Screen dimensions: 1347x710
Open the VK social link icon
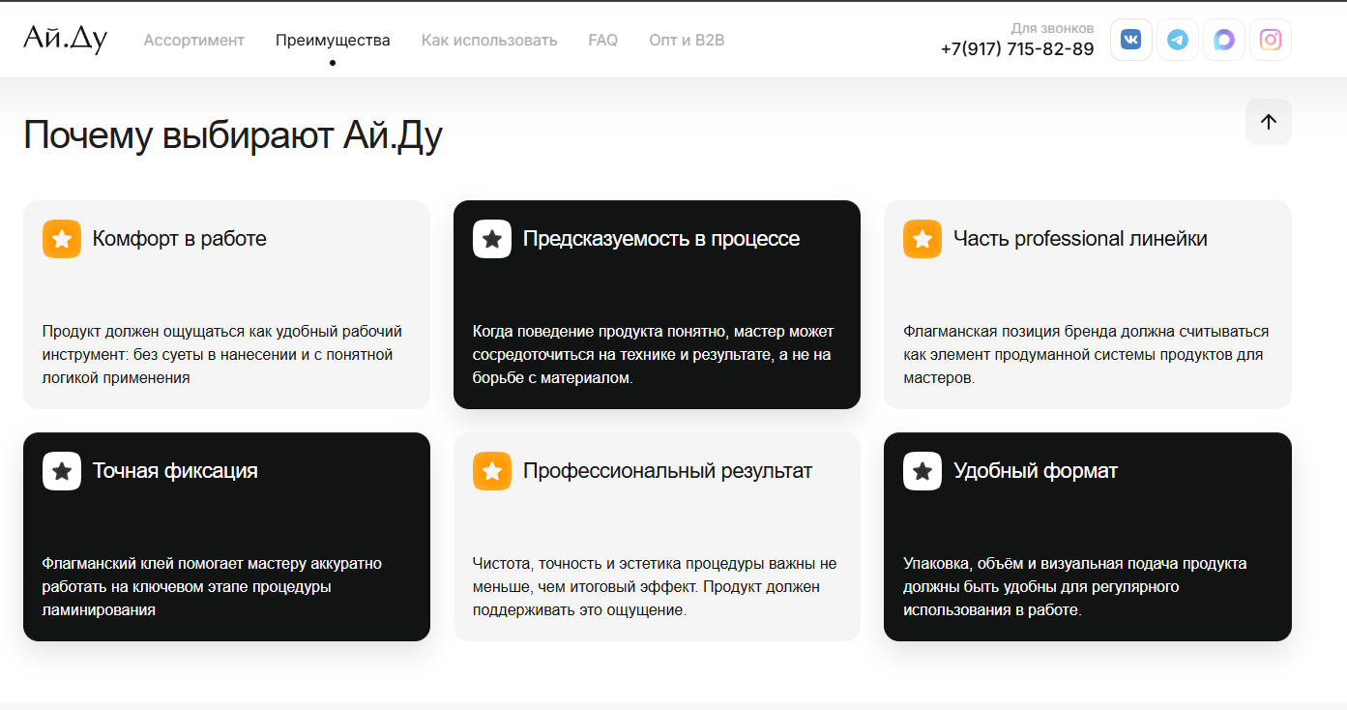pyautogui.click(x=1130, y=40)
